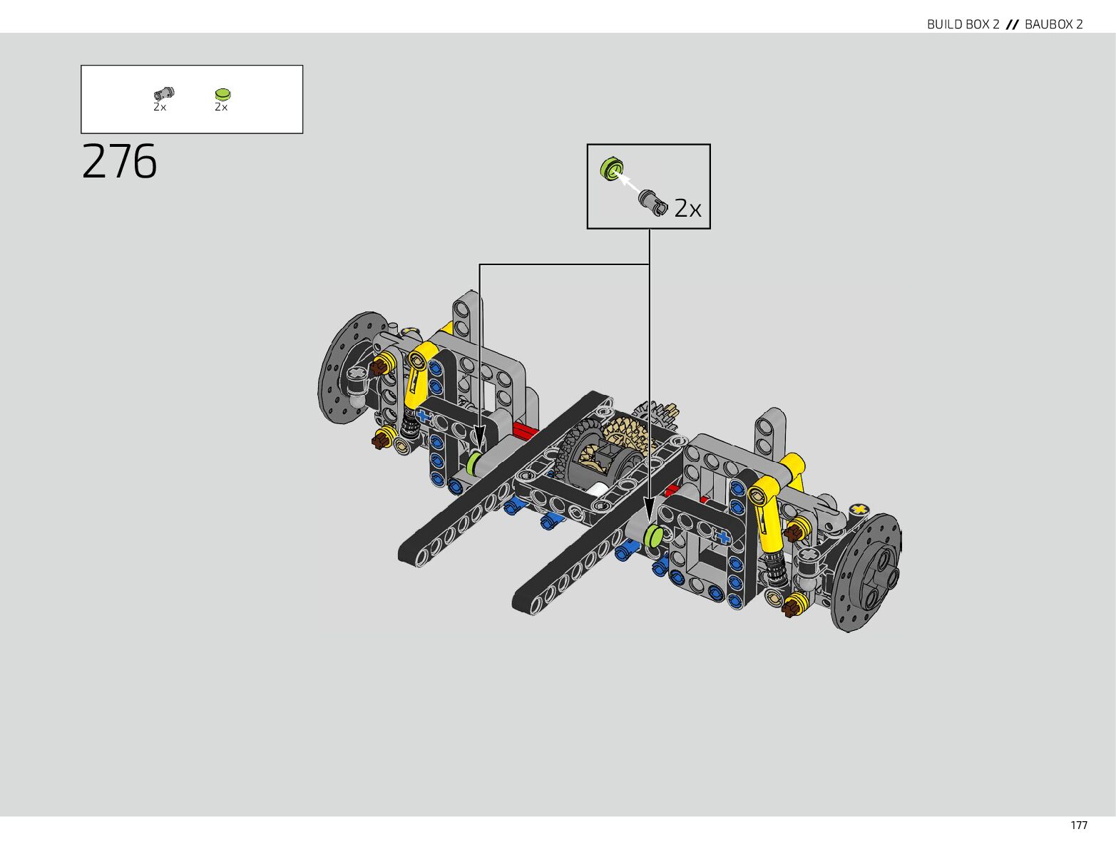The image size is (1116, 849).
Task: Click the page number 177
Action: point(1078,825)
